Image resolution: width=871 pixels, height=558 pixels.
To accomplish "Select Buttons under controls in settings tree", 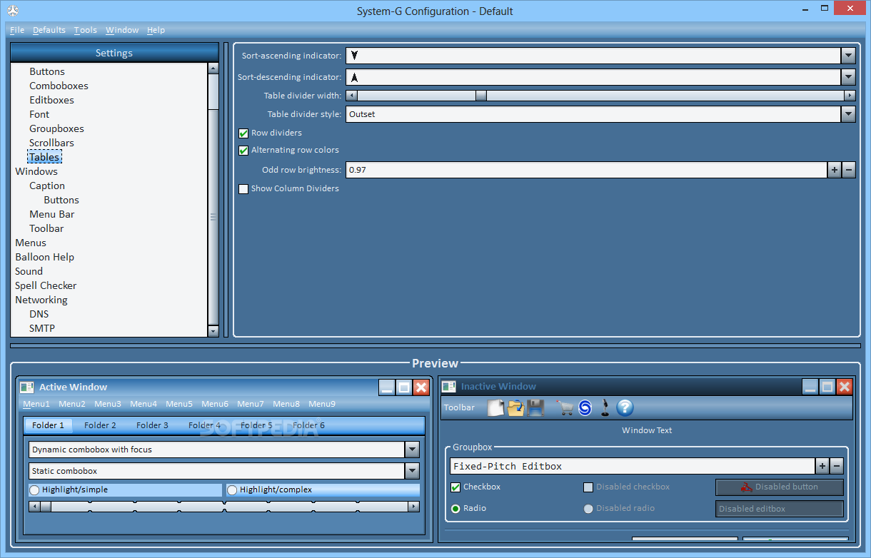I will click(x=47, y=71).
